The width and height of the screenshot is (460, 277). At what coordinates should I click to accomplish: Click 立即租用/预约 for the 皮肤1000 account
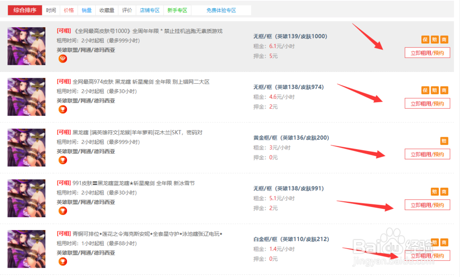pos(427,53)
